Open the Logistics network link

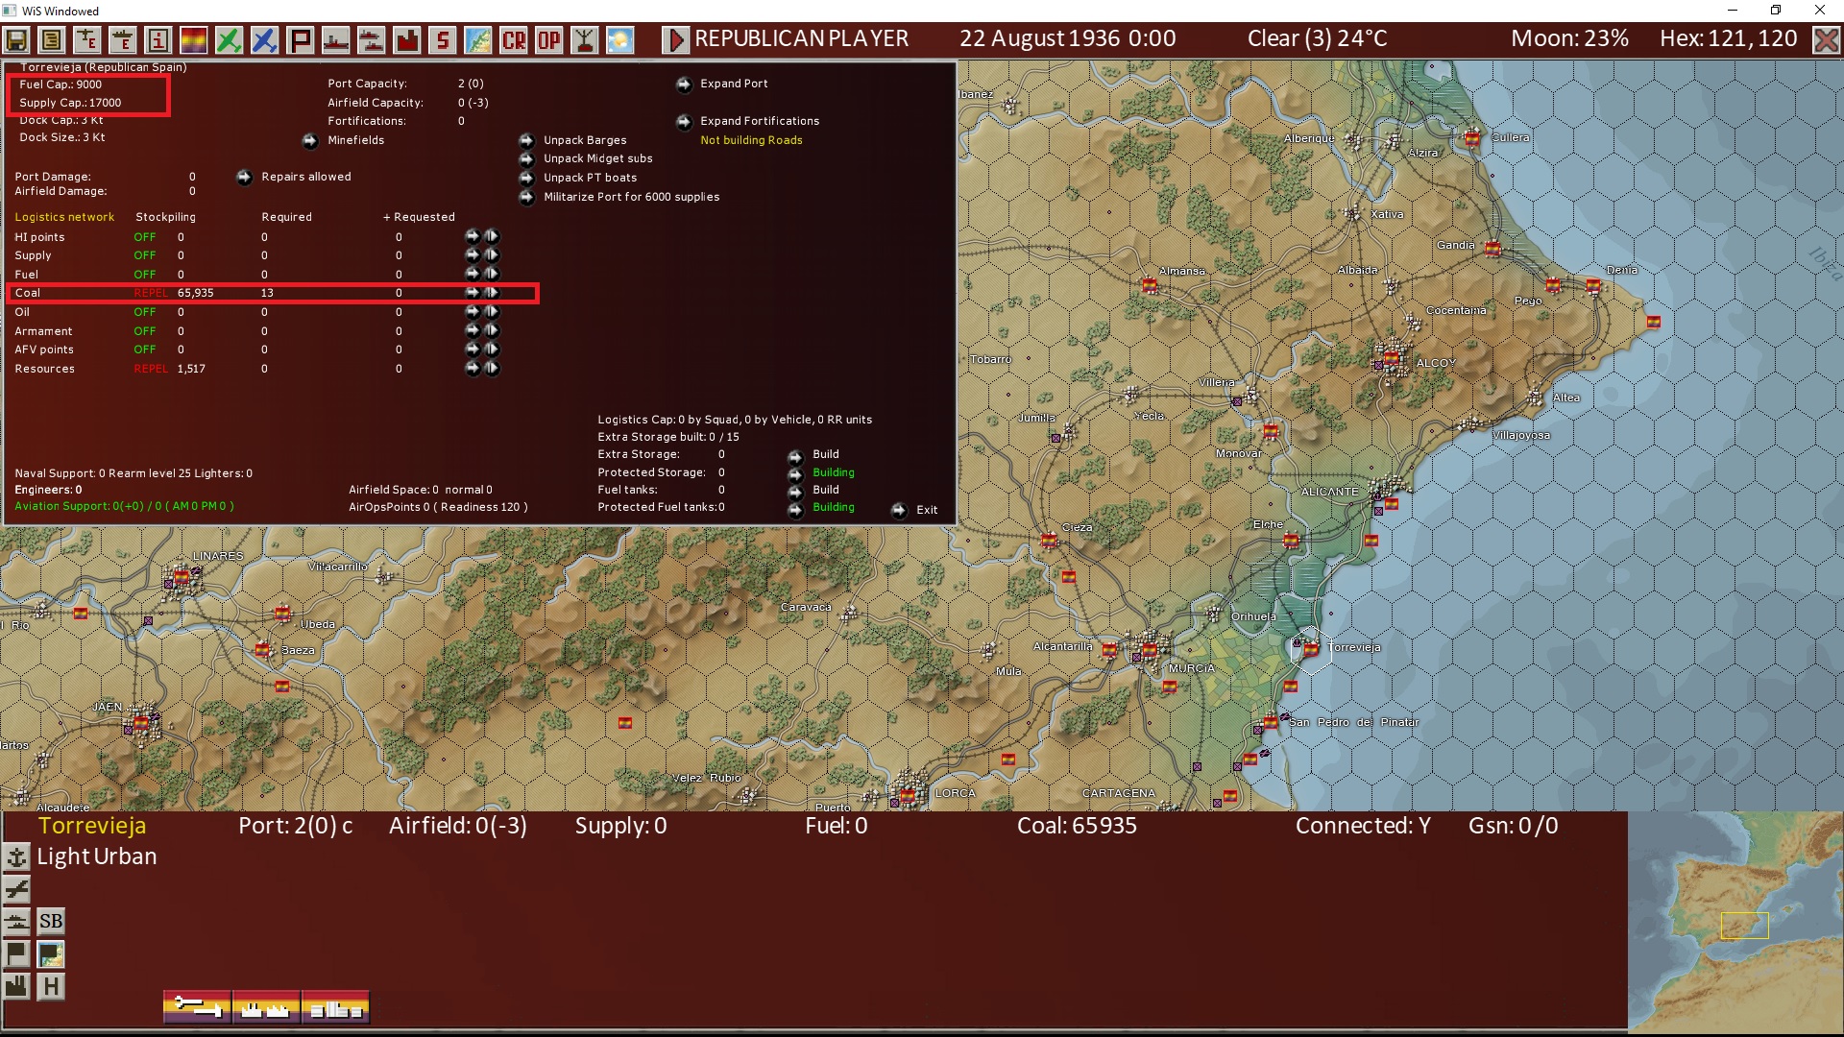64,217
